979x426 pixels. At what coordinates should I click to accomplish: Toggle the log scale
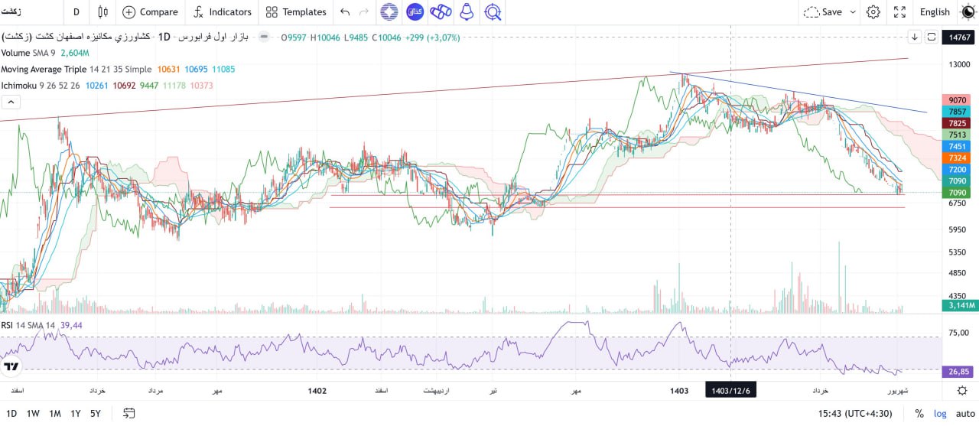[x=940, y=414]
